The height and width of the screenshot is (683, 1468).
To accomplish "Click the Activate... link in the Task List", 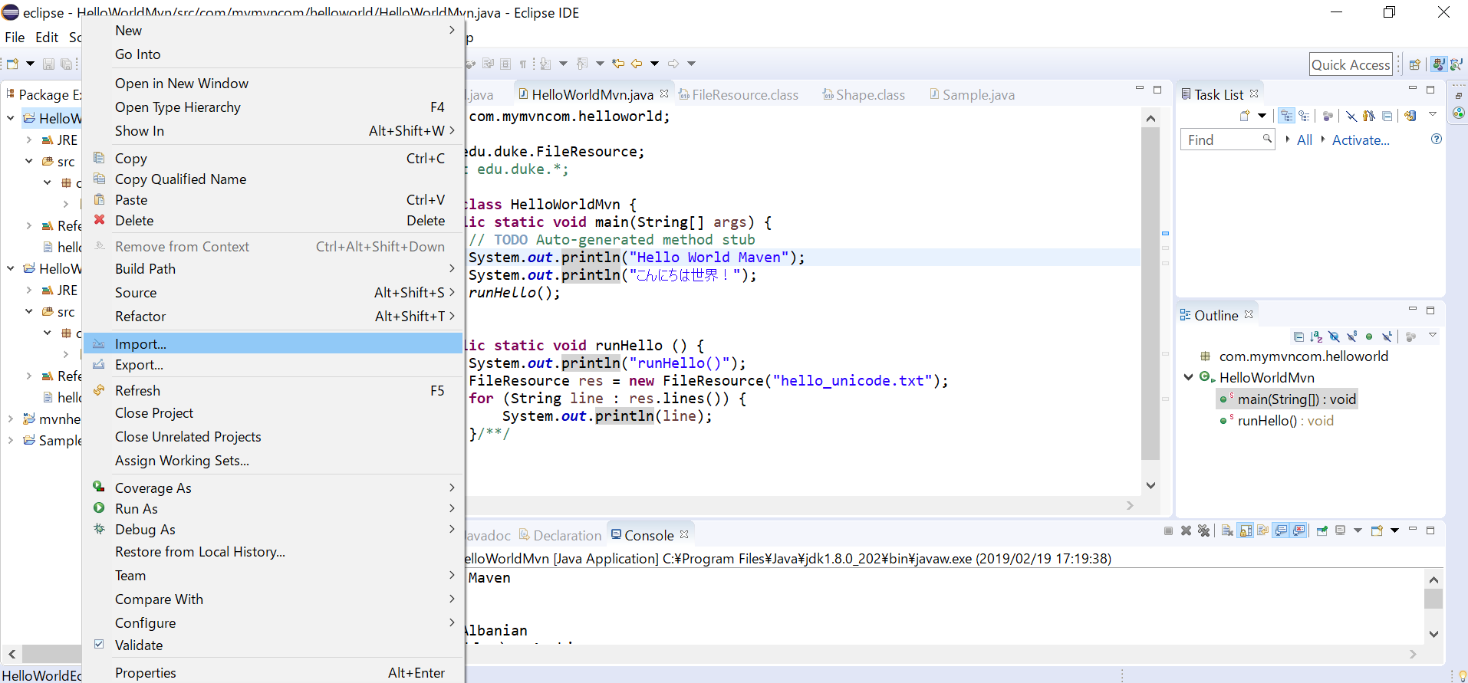I will (x=1361, y=140).
